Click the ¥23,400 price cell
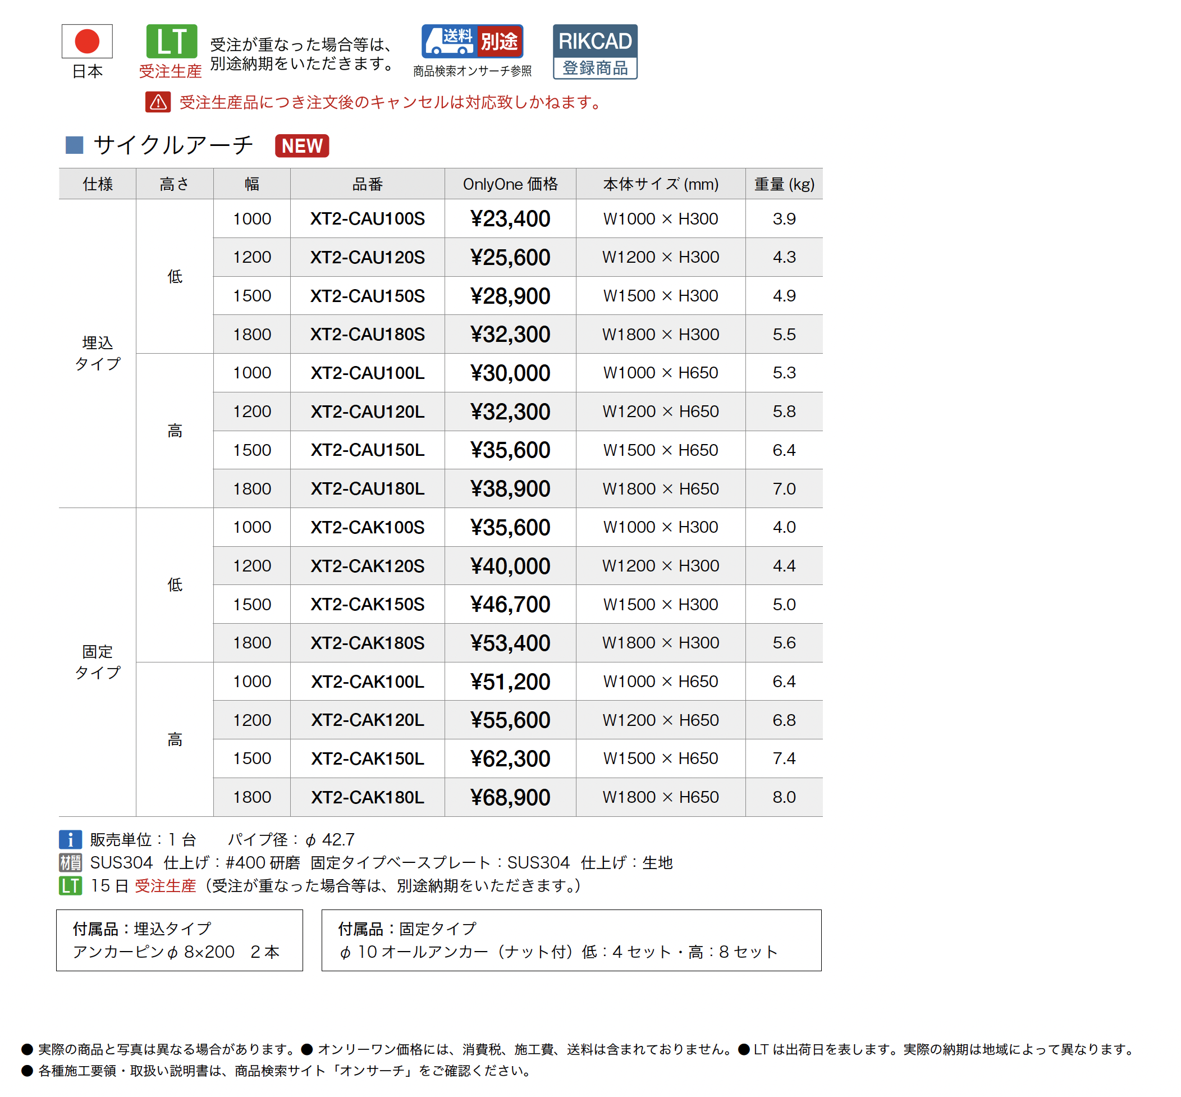The image size is (1181, 1097). [510, 218]
